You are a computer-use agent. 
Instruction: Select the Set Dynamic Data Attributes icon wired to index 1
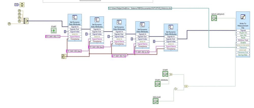[97, 20]
